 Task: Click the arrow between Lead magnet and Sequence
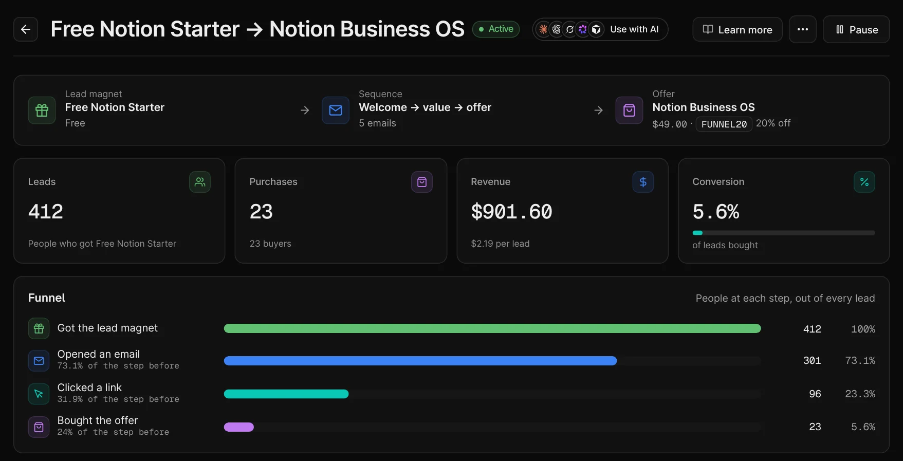tap(305, 110)
